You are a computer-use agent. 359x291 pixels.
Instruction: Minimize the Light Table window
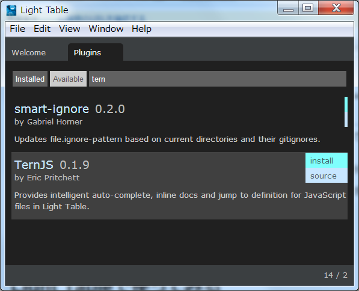pyautogui.click(x=288, y=8)
